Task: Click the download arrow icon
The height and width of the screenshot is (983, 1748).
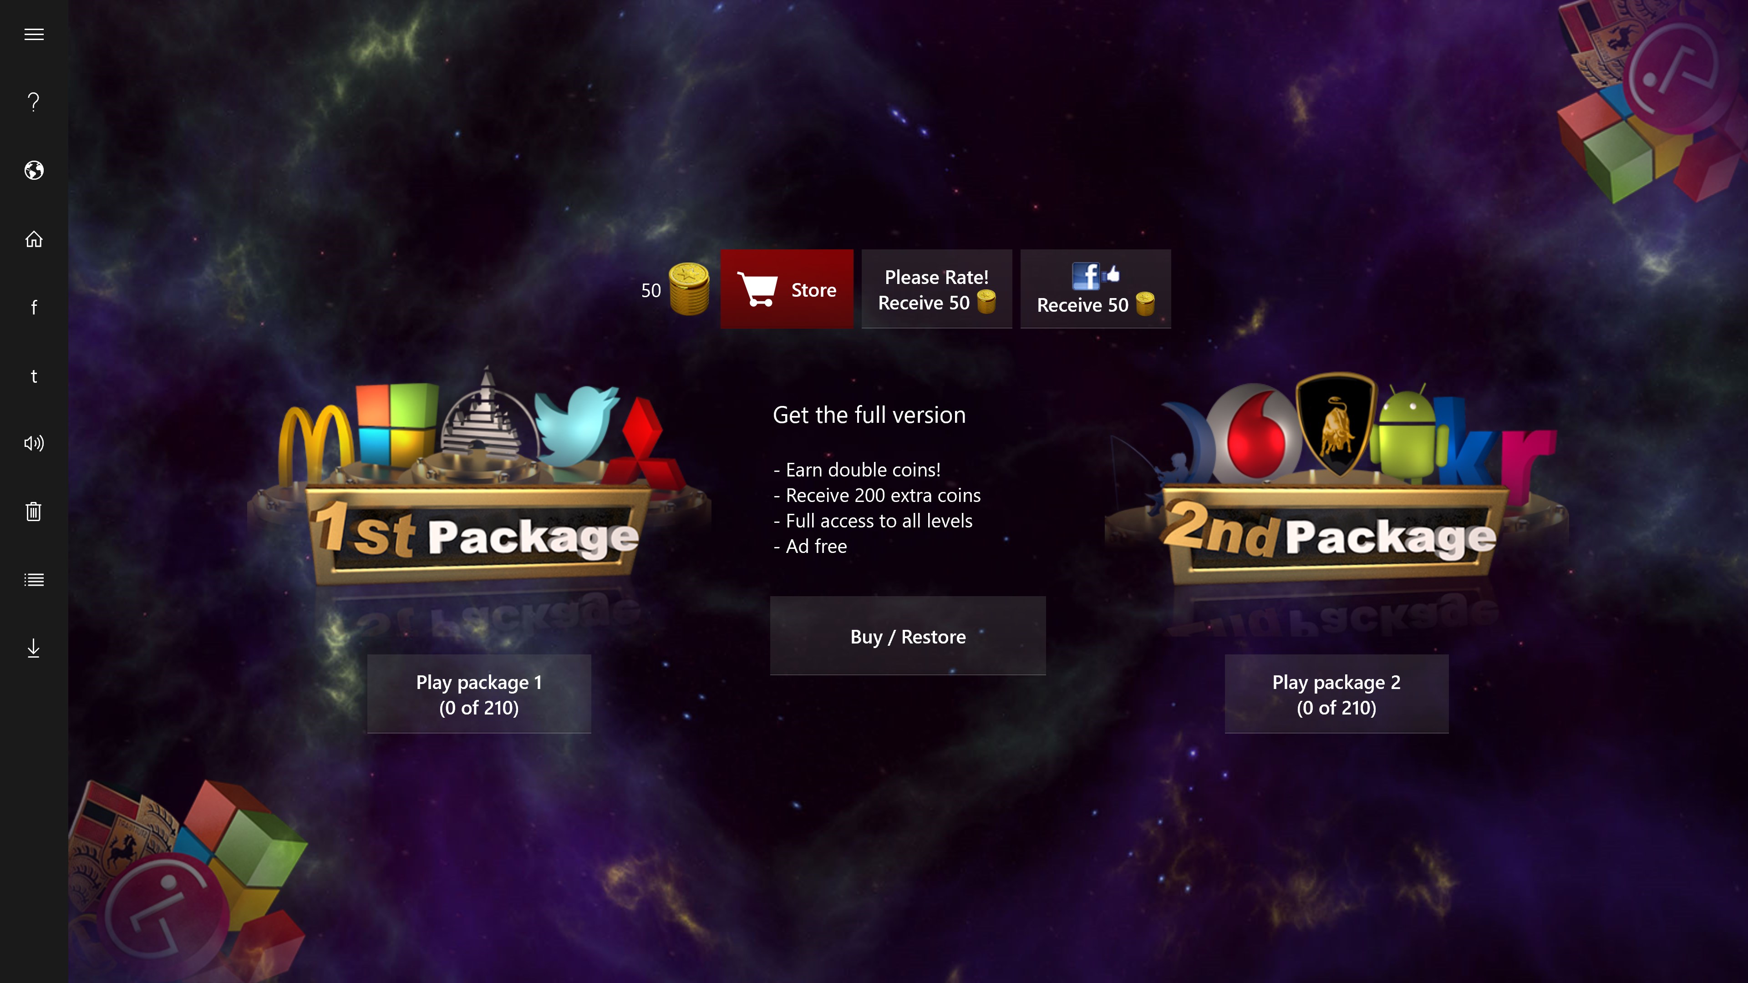Action: (x=34, y=649)
